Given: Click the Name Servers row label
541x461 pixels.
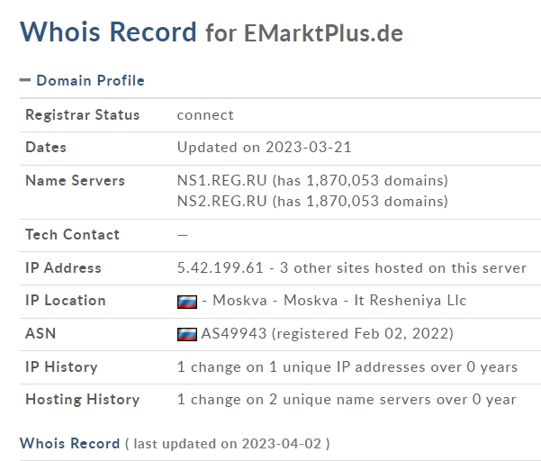Looking at the screenshot, I should [x=76, y=180].
